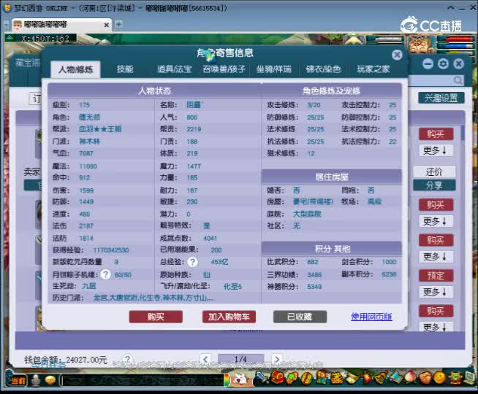Click the 加入购物车 button
Screen dimensions: 478x394
[229, 317]
